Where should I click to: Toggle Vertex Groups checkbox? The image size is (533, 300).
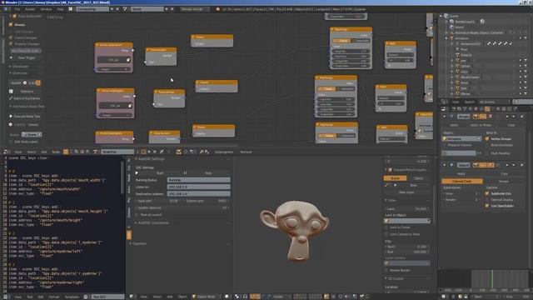click(x=487, y=139)
